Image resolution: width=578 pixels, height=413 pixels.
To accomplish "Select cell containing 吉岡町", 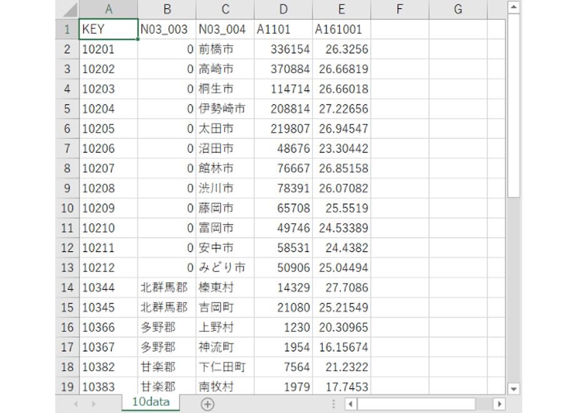I will pyautogui.click(x=225, y=307).
